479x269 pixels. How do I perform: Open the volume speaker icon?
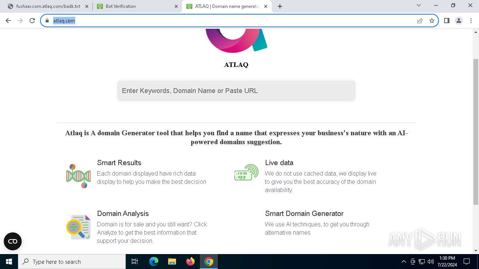pyautogui.click(x=431, y=262)
